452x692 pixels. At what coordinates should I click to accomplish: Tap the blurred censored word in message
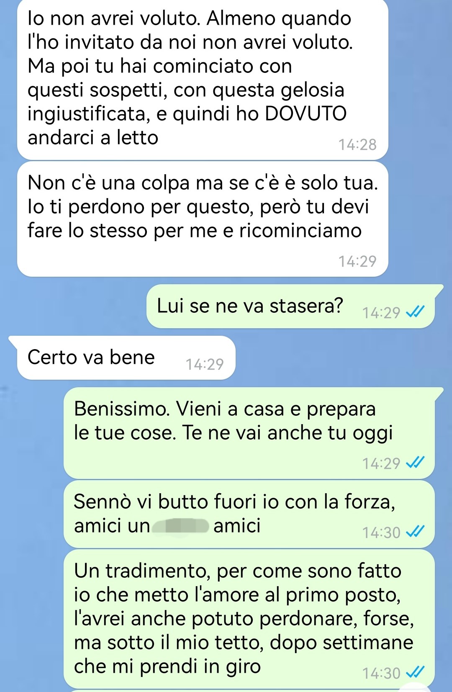click(x=180, y=526)
